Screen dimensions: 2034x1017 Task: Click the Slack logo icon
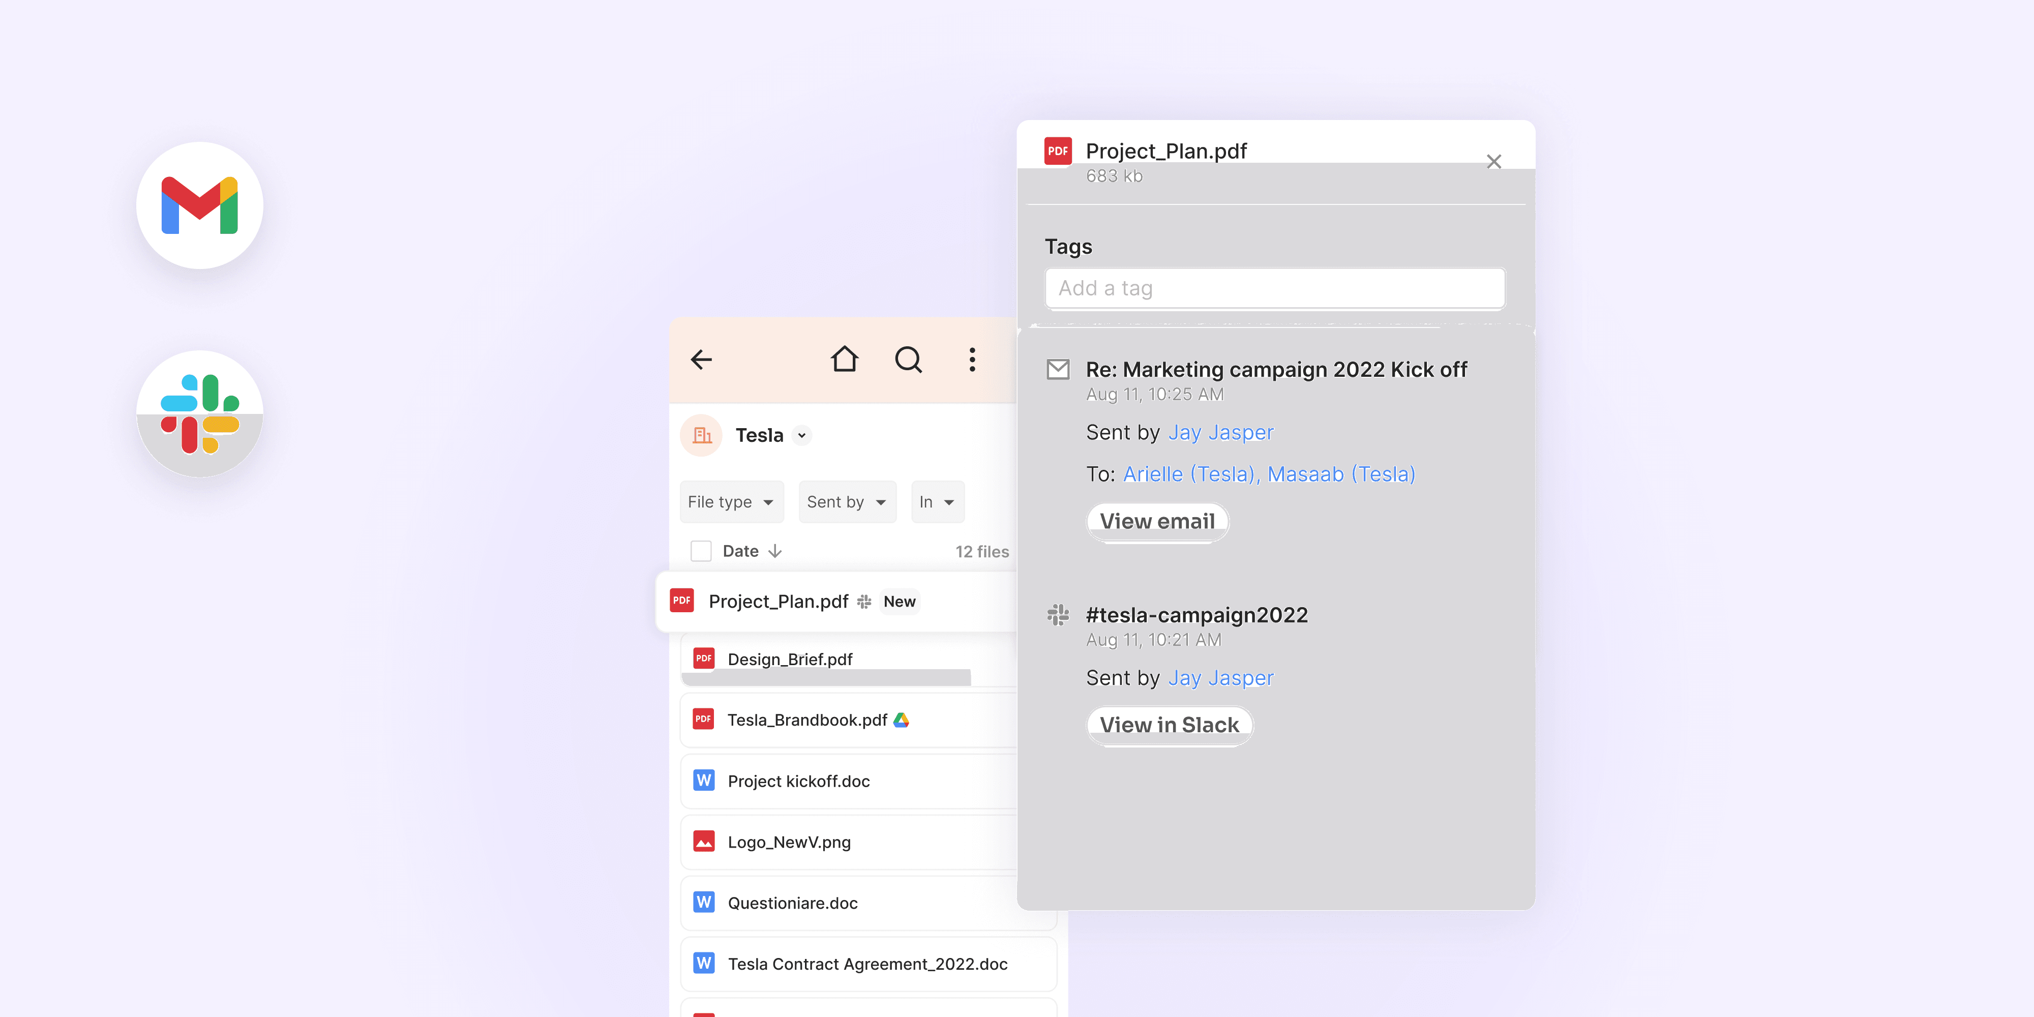(200, 414)
